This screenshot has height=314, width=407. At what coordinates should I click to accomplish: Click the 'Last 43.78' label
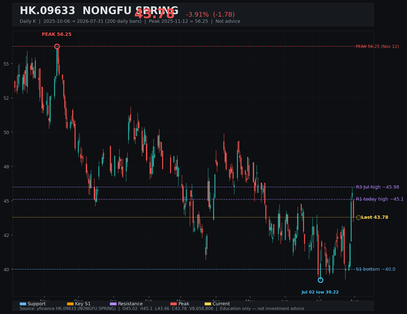coord(375,217)
